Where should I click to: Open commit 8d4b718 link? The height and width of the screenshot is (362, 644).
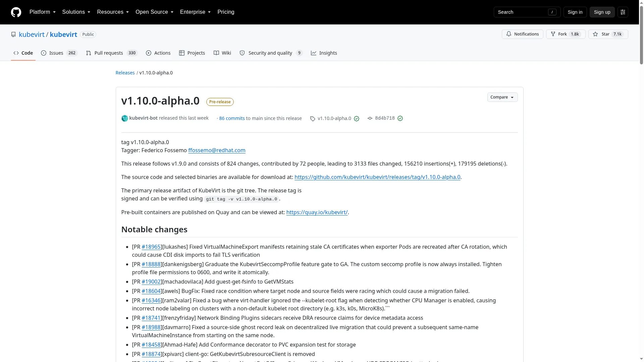tap(385, 118)
